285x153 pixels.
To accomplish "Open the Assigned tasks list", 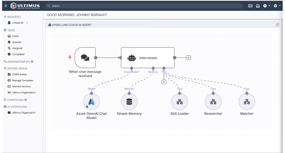I will tap(17, 48).
